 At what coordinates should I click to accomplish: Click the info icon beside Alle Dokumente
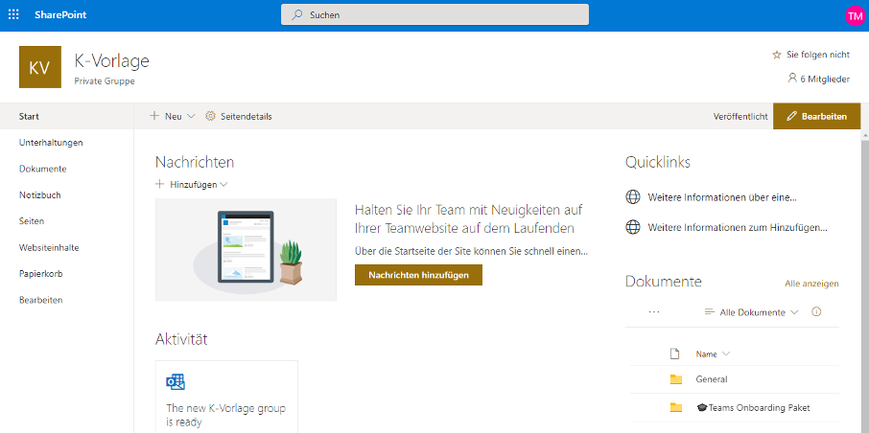[816, 311]
